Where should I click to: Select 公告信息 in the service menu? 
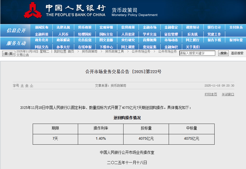[85, 40]
